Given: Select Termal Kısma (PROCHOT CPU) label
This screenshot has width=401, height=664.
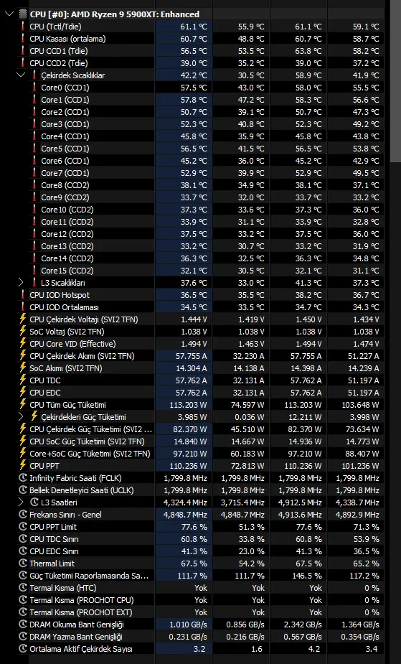Looking at the screenshot, I should coord(82,600).
